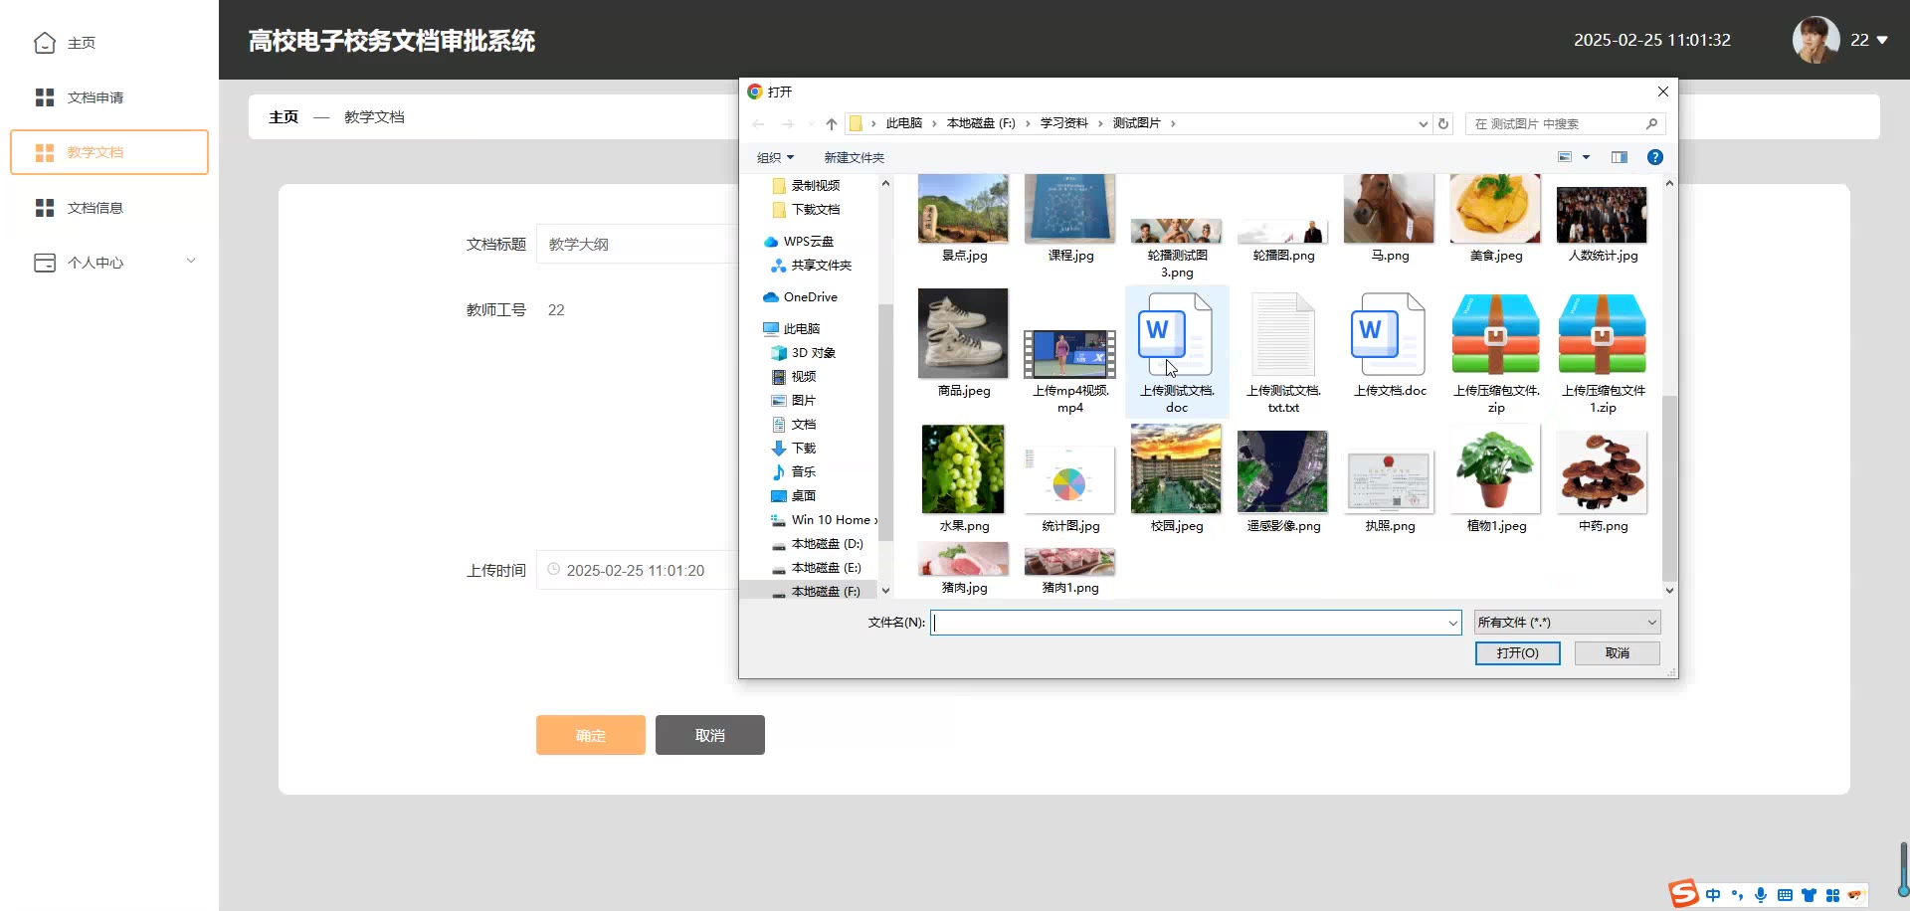Click the 新建文件夹 toolbar button
The width and height of the screenshot is (1910, 911).
(x=854, y=157)
